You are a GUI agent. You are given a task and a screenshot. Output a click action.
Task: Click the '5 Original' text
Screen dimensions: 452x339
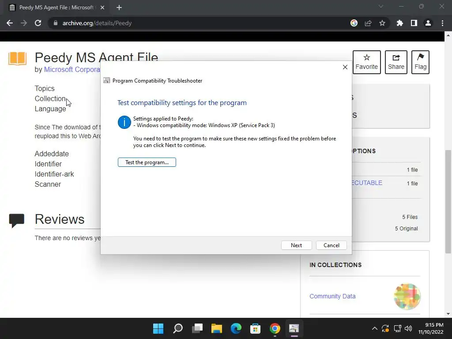(x=406, y=229)
